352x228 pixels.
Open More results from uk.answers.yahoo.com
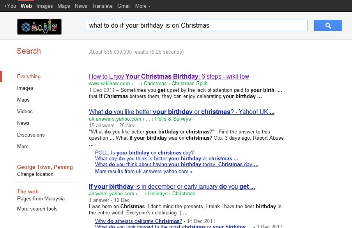144,172
